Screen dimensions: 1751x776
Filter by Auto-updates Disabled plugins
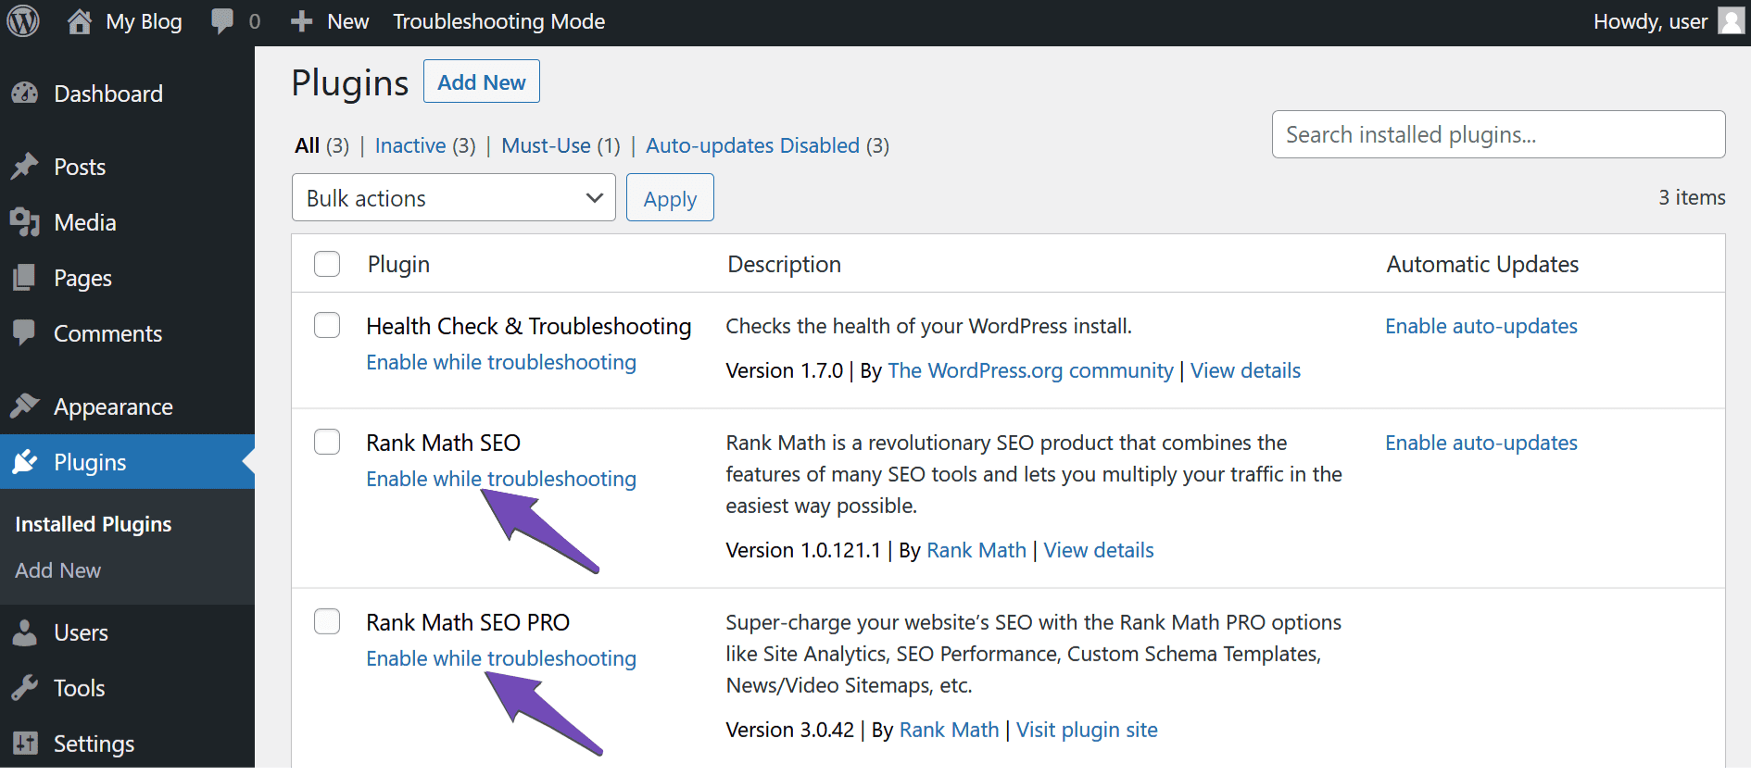coord(752,145)
